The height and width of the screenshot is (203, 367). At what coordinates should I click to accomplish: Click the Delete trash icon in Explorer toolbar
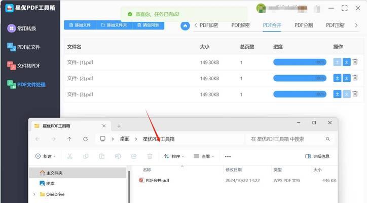point(150,156)
